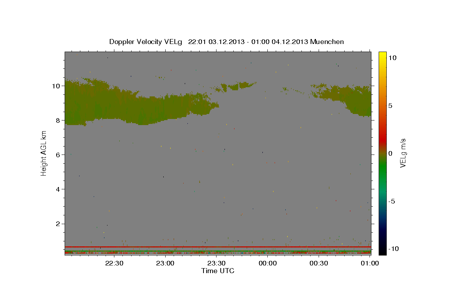The image size is (459, 306).
Task: Click the colorbar value 5 label
Action: click(x=390, y=106)
